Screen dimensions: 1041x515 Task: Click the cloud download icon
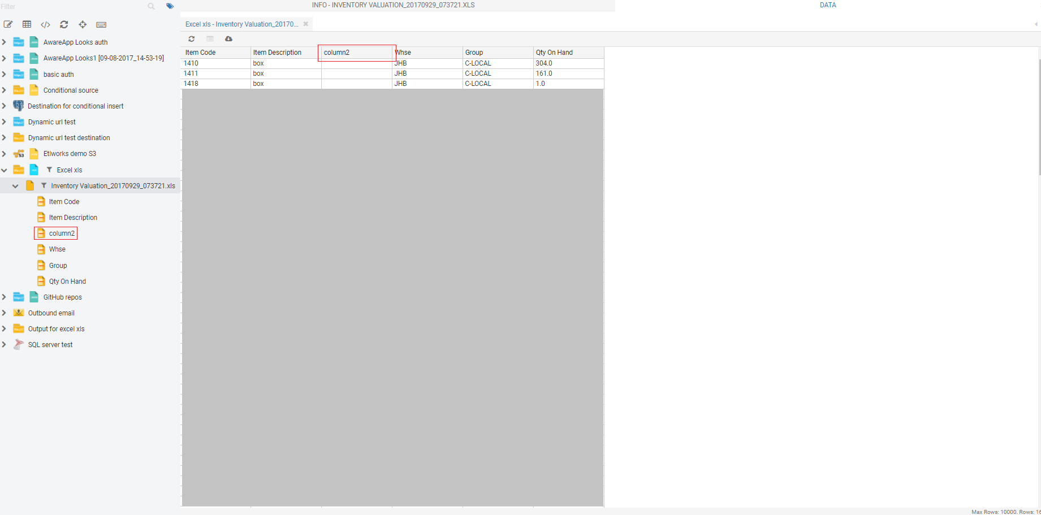[x=228, y=39]
